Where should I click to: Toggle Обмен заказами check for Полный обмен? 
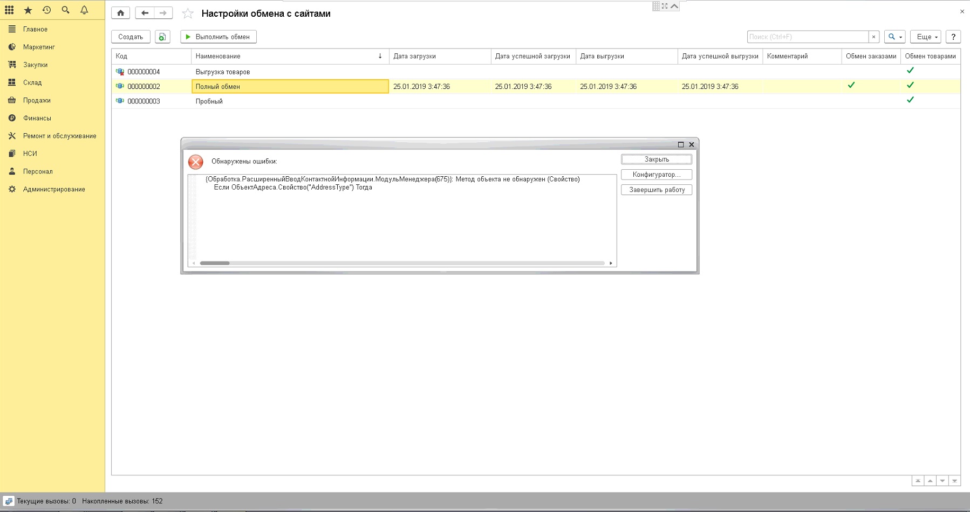(x=851, y=85)
